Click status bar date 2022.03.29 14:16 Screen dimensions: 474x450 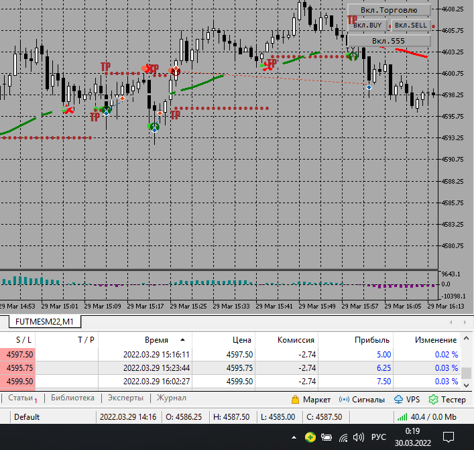pyautogui.click(x=128, y=417)
